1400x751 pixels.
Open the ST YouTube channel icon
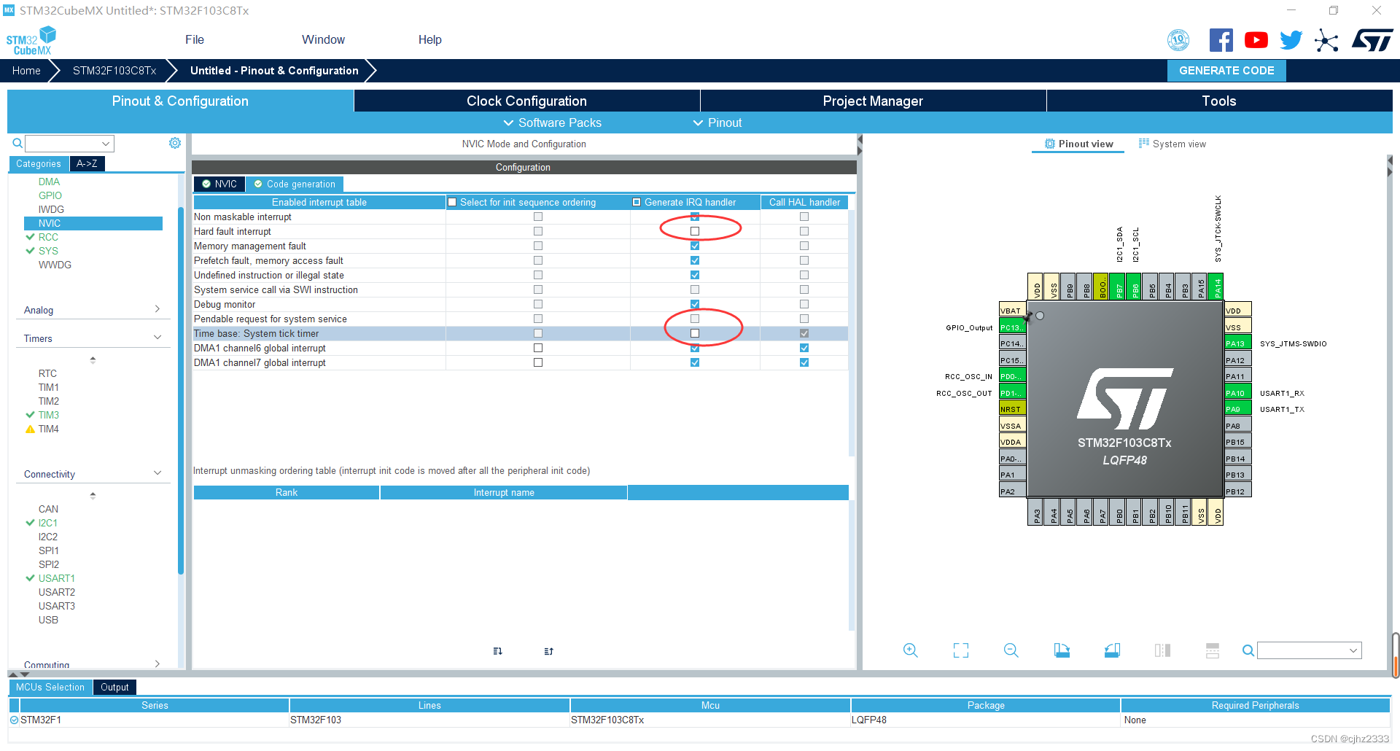point(1256,40)
